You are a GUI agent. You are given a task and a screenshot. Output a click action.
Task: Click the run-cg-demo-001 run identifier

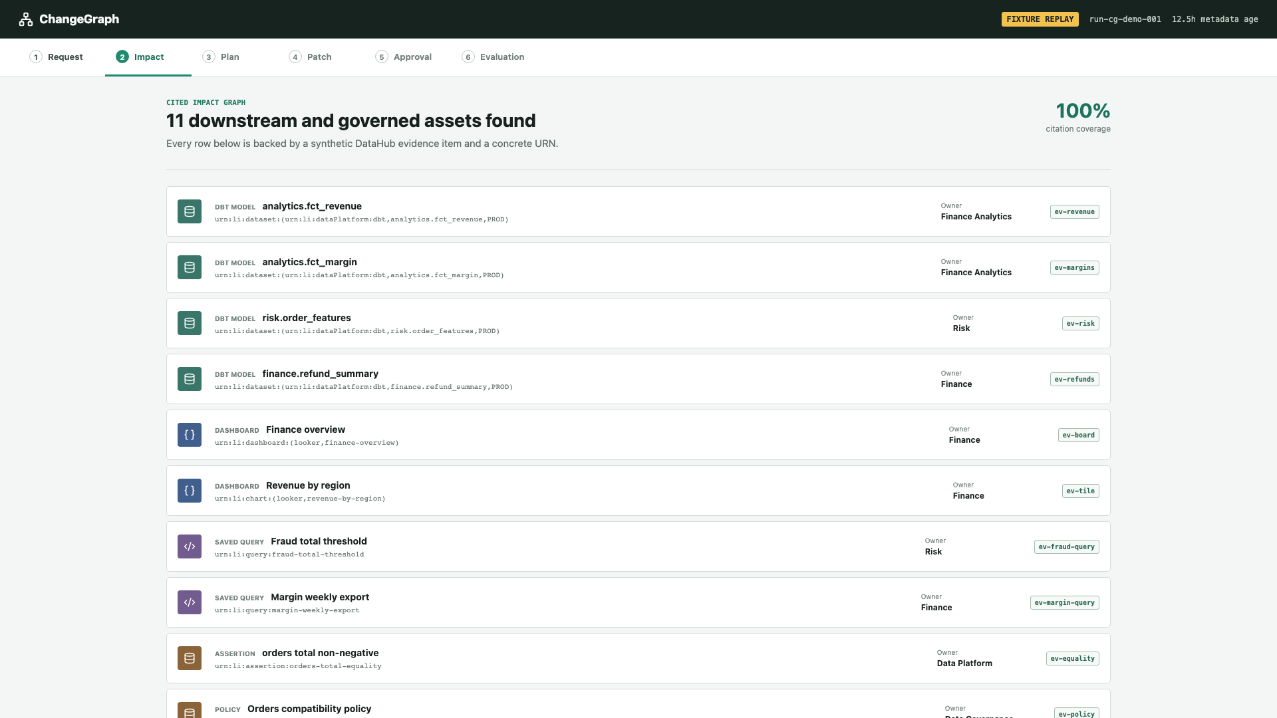click(1125, 19)
